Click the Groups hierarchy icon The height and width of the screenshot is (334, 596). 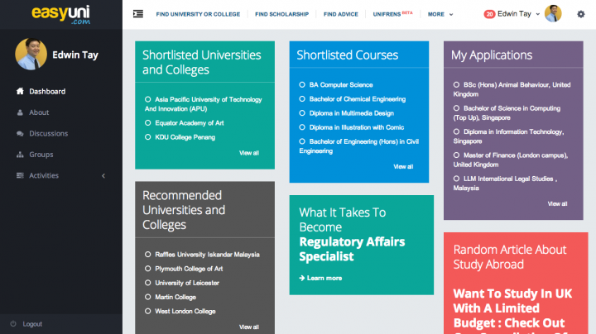tap(20, 155)
